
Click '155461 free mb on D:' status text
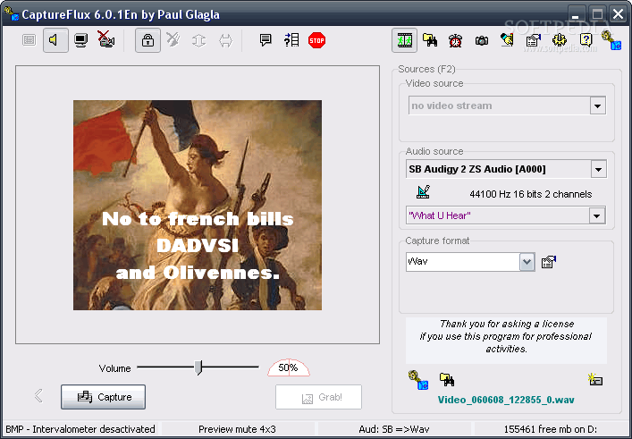[x=550, y=429]
